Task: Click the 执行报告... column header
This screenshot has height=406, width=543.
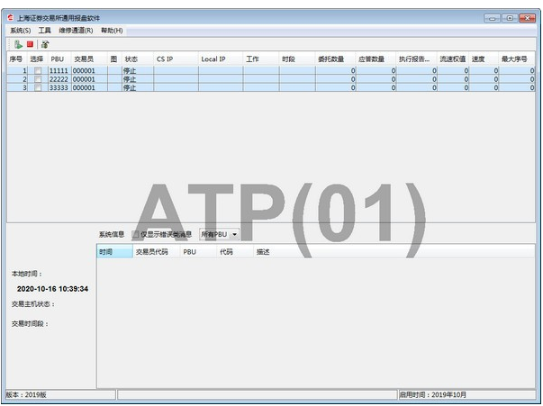Action: [x=416, y=59]
